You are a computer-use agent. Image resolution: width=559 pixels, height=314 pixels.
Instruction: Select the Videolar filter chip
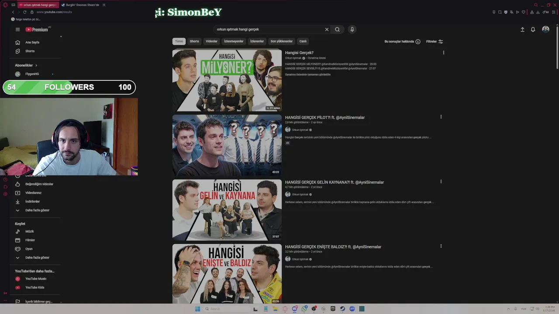click(211, 41)
